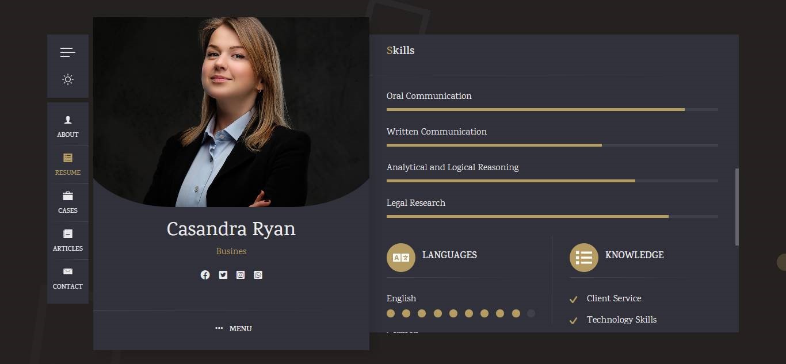The width and height of the screenshot is (786, 364).
Task: Click the content panel vertical scrollbar
Action: pyautogui.click(x=737, y=207)
